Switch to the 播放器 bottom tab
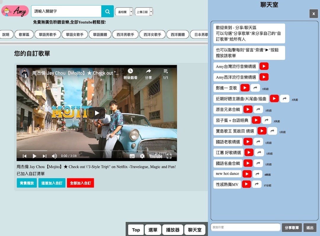The image size is (320, 236). 172,230
